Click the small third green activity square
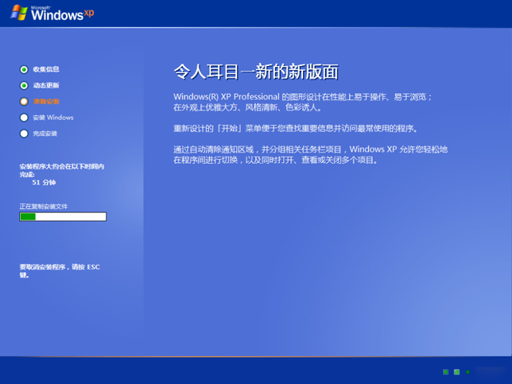The width and height of the screenshot is (512, 384). click(468, 372)
